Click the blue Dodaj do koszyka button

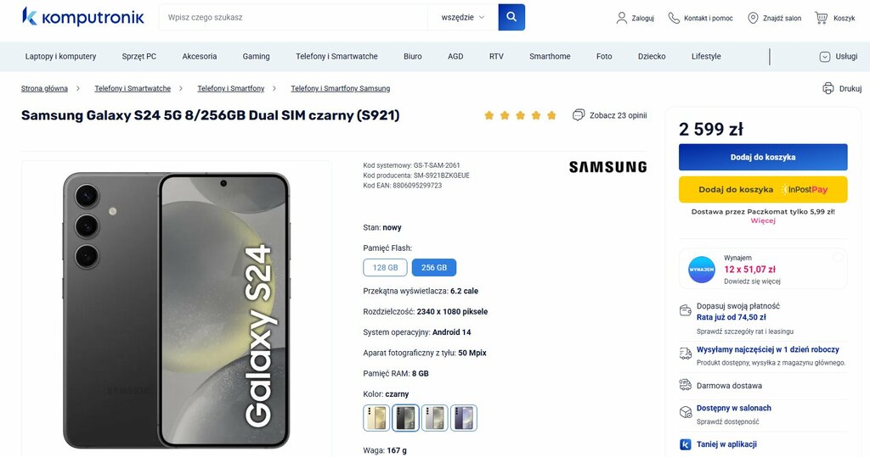coord(763,158)
